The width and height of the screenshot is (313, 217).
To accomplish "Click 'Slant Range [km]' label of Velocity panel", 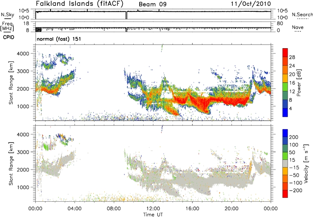I will pos(11,163).
